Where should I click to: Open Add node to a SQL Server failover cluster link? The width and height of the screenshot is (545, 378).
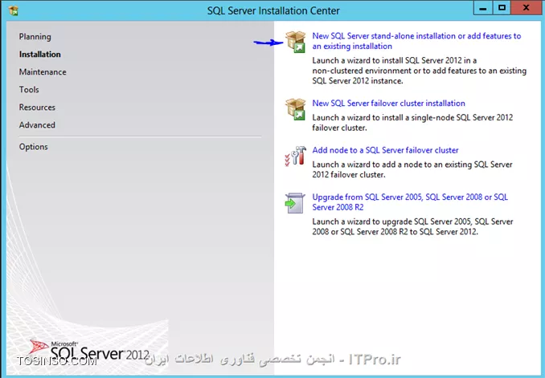tap(385, 150)
